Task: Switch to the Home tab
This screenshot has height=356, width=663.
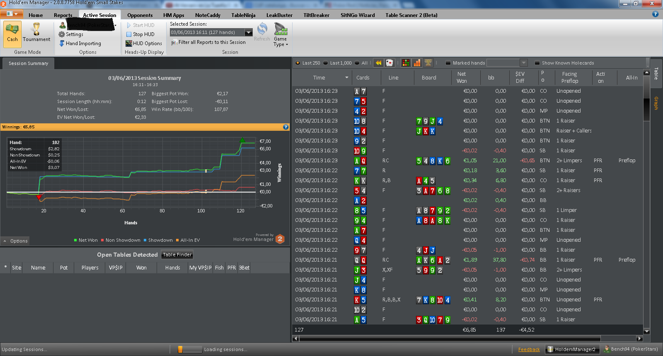Action: 36,15
